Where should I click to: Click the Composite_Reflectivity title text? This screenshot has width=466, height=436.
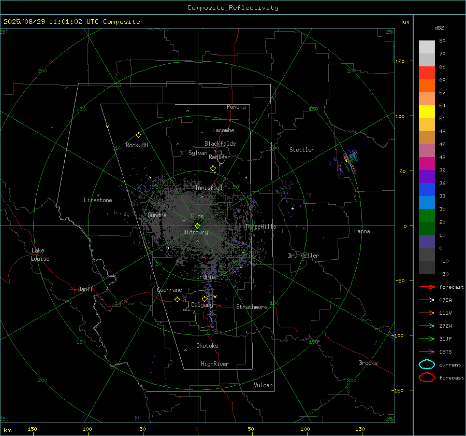[232, 8]
